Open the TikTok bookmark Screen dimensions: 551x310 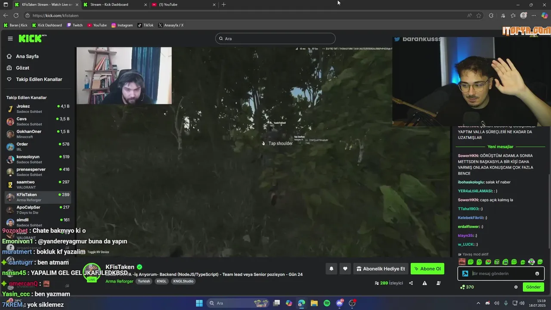tap(145, 25)
